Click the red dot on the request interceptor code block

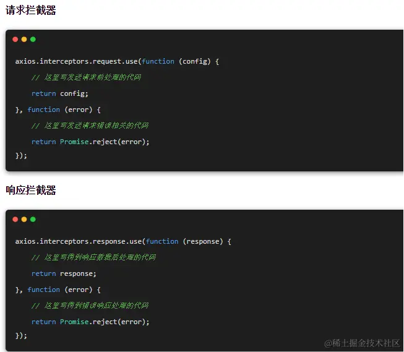[x=15, y=40]
